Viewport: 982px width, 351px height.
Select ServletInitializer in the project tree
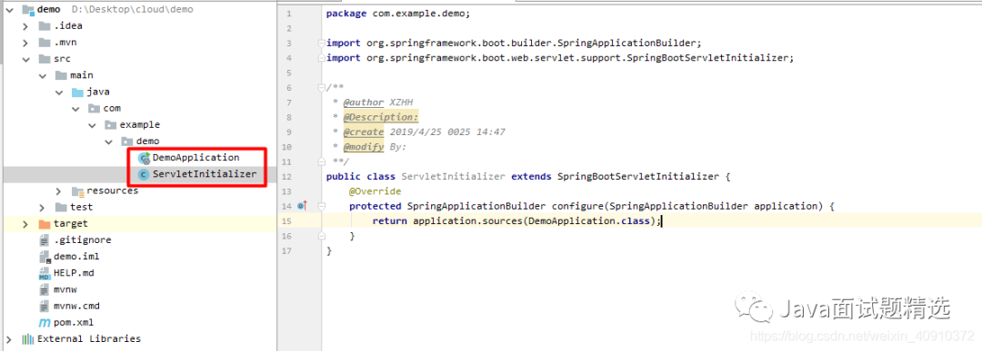coord(205,174)
